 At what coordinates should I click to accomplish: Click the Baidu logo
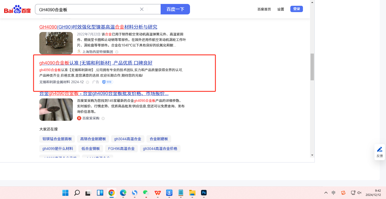(x=17, y=9)
